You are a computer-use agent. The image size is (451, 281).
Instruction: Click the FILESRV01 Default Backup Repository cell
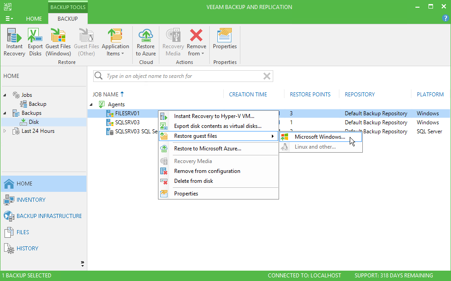(376, 113)
